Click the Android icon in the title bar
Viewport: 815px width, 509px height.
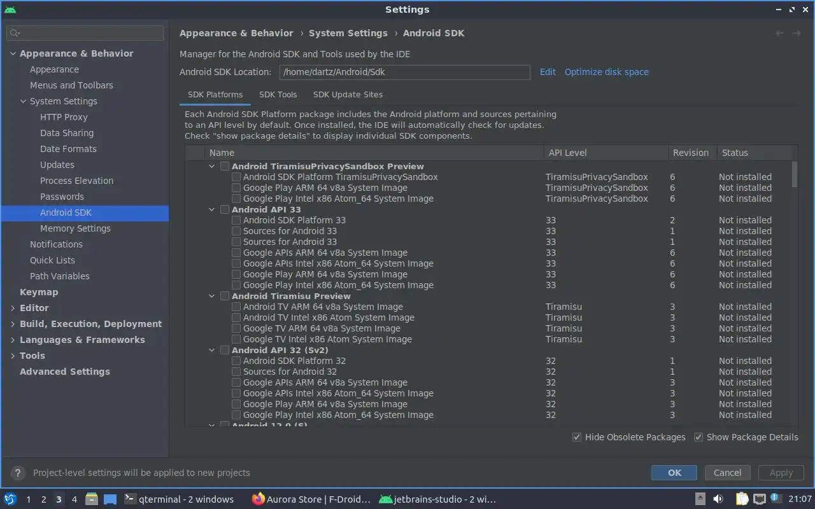(x=10, y=10)
